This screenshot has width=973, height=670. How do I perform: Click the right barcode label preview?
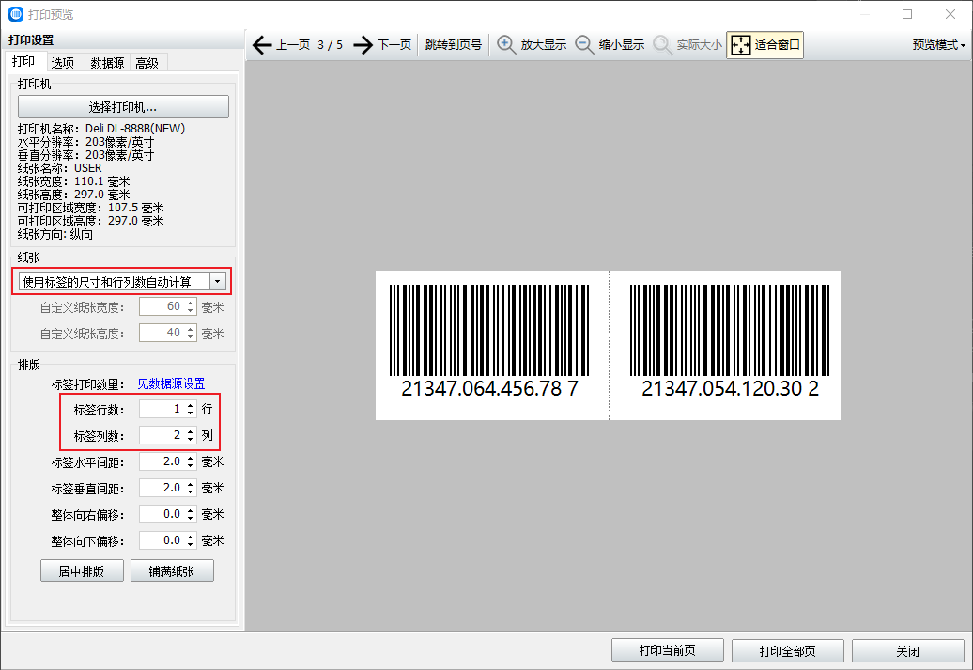click(725, 345)
